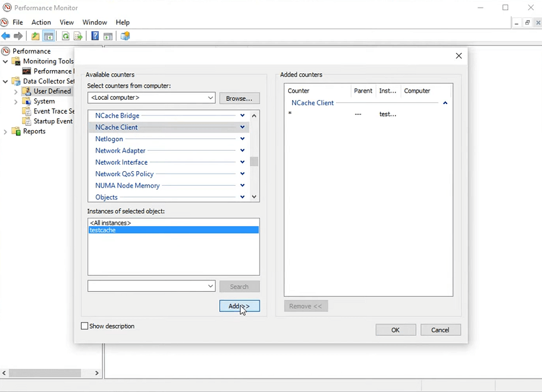Screen dimensions: 542x392
Task: Expand the Network QoS Policy group
Action: click(x=242, y=174)
